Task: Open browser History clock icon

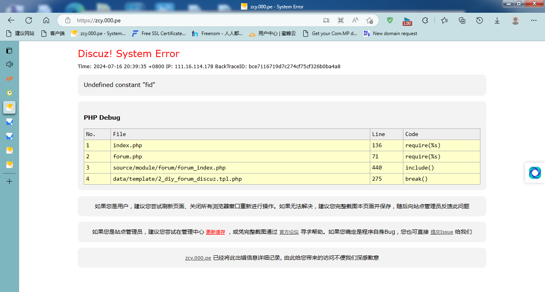Action: point(480,20)
